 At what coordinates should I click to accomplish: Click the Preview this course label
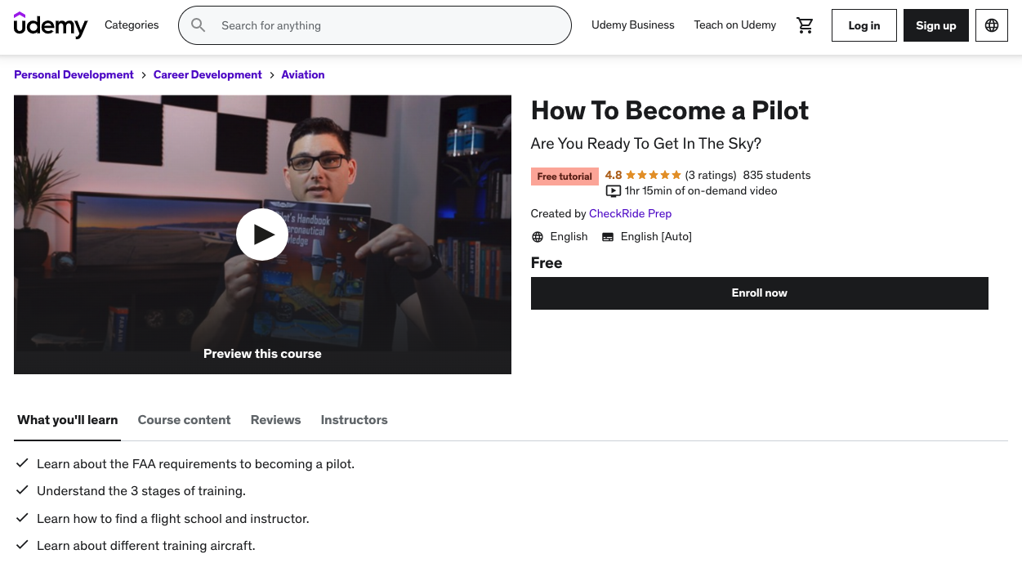[262, 354]
